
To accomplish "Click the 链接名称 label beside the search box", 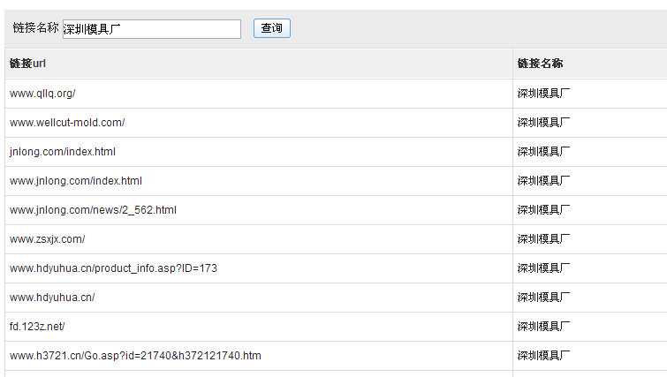I will coord(35,28).
